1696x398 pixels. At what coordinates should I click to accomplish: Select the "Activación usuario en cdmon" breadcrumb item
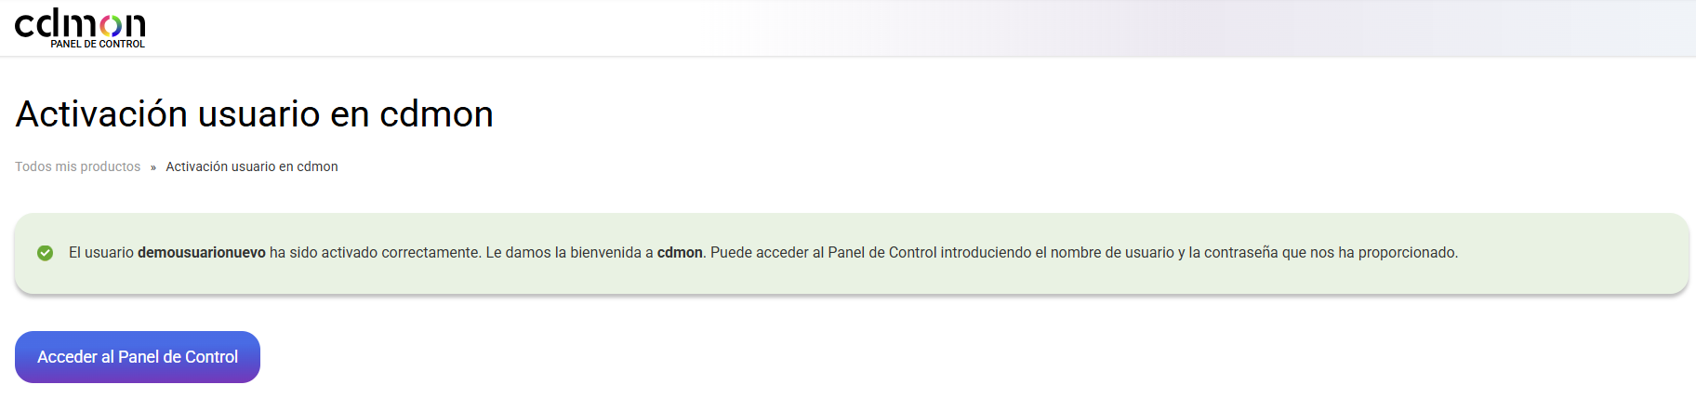pyautogui.click(x=252, y=166)
